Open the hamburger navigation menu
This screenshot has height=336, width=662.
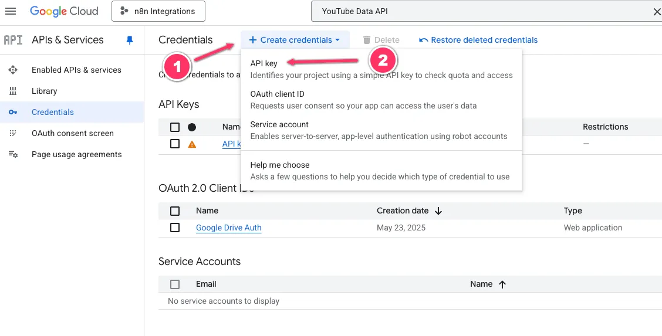[11, 11]
